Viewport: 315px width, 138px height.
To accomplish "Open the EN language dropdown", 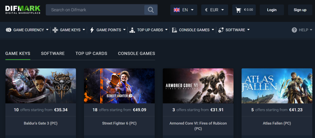I will pos(184,10).
